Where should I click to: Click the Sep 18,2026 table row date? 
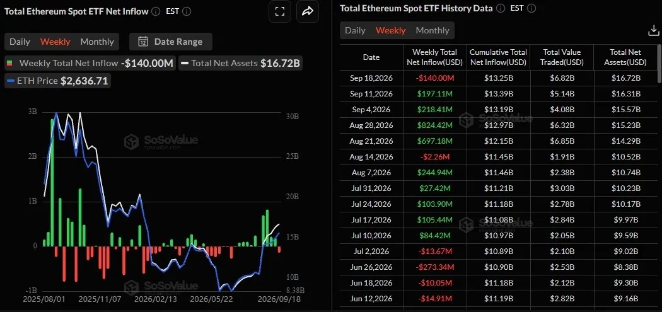pyautogui.click(x=371, y=78)
